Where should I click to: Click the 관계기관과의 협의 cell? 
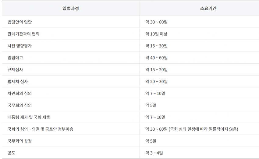[x=23, y=34]
